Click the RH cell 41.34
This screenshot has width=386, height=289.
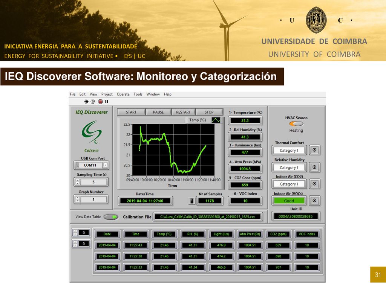[193, 267]
